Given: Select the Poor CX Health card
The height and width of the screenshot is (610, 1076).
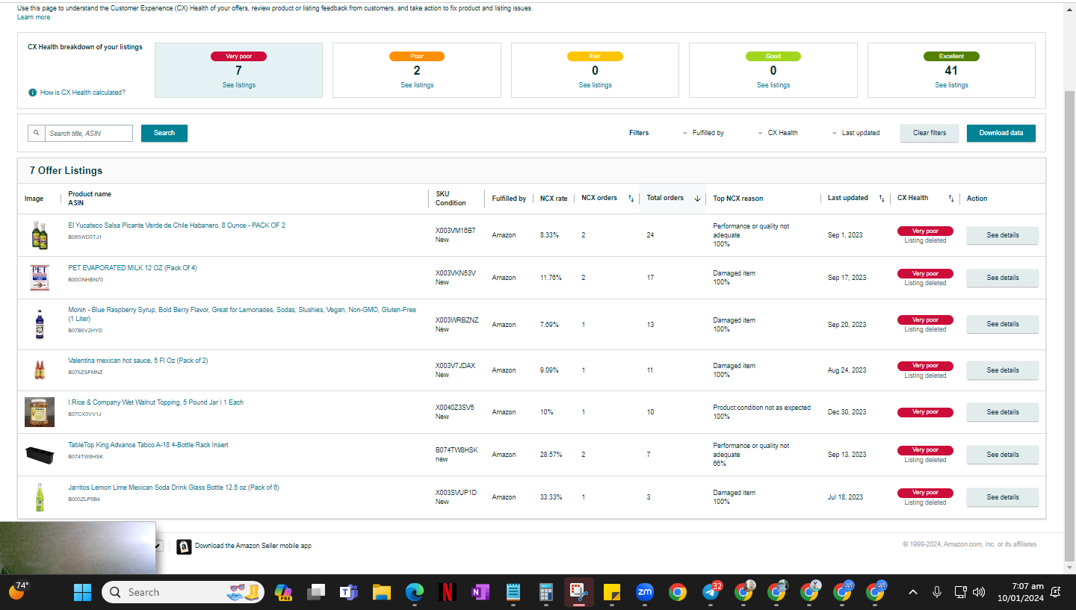Looking at the screenshot, I should tap(416, 70).
